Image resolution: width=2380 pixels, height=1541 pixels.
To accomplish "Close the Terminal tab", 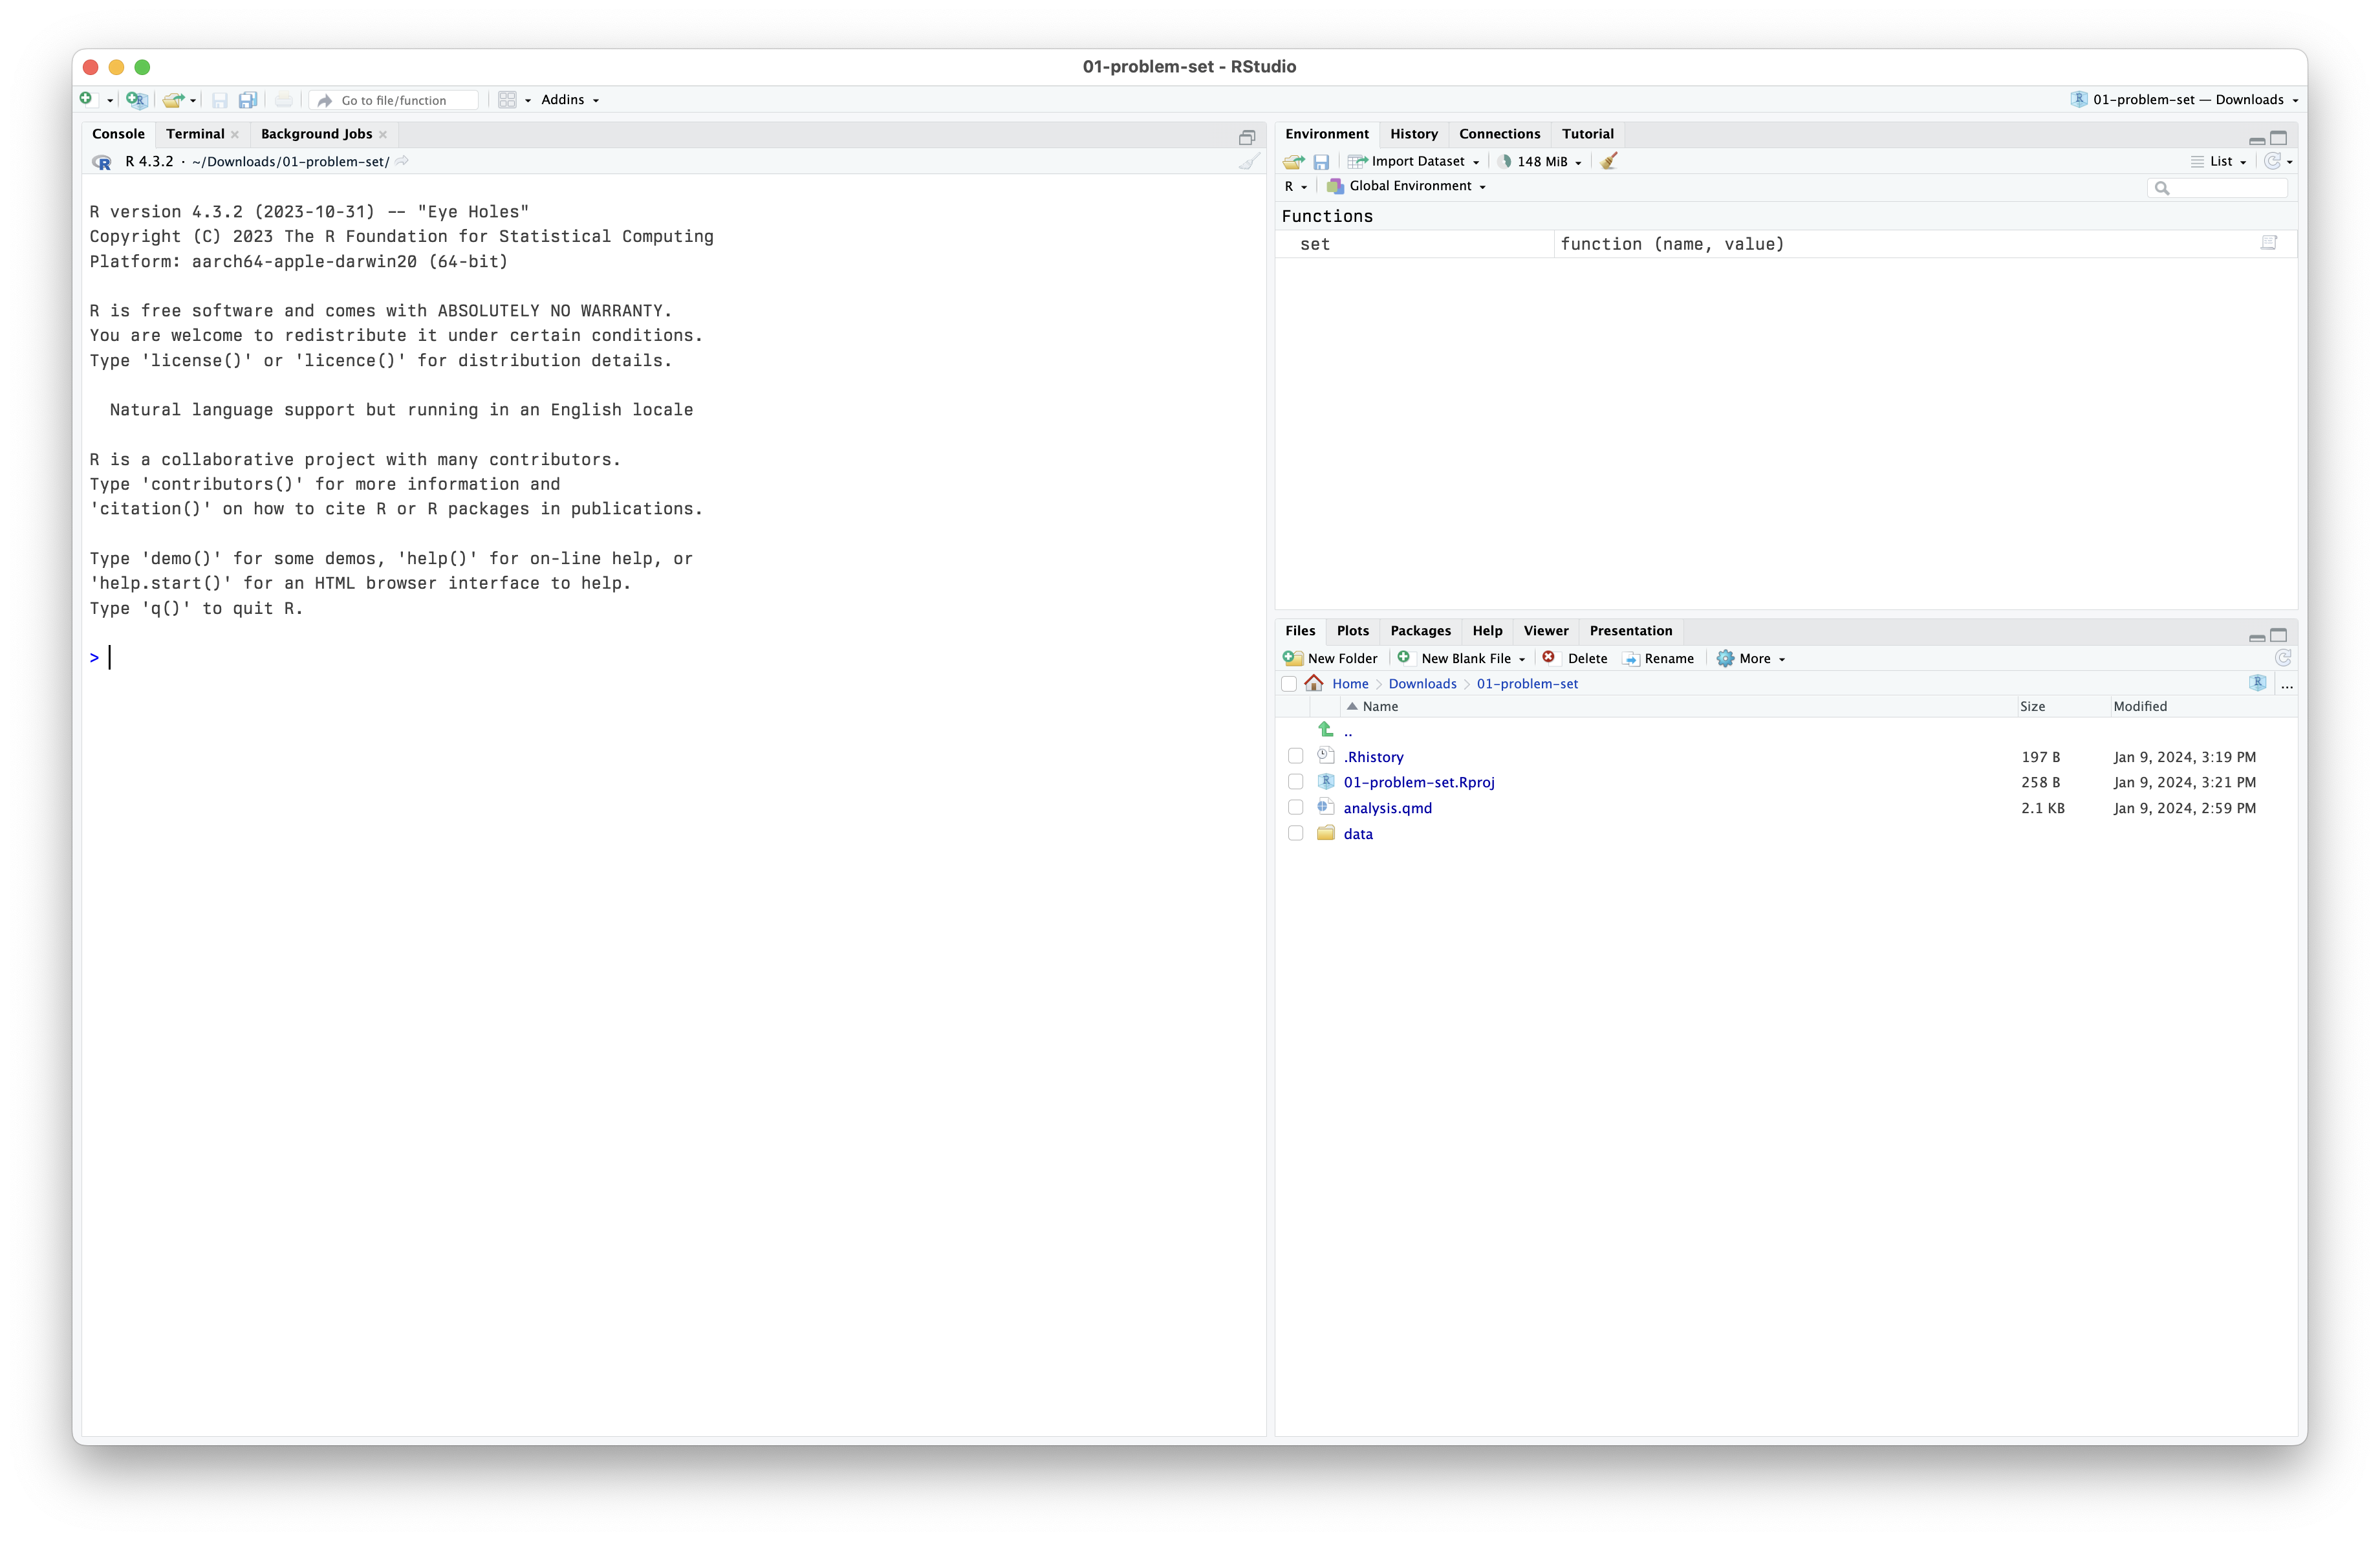I will point(235,135).
